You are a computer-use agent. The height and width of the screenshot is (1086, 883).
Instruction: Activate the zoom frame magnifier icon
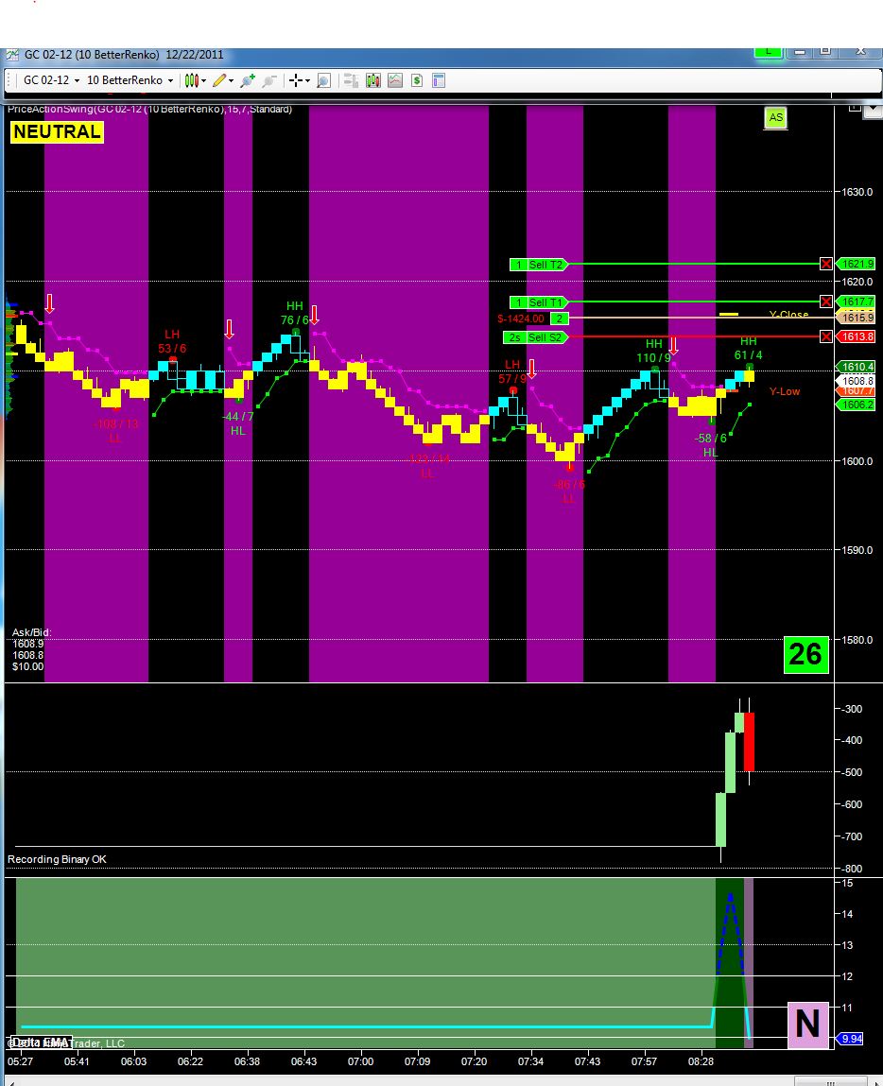pyautogui.click(x=323, y=80)
